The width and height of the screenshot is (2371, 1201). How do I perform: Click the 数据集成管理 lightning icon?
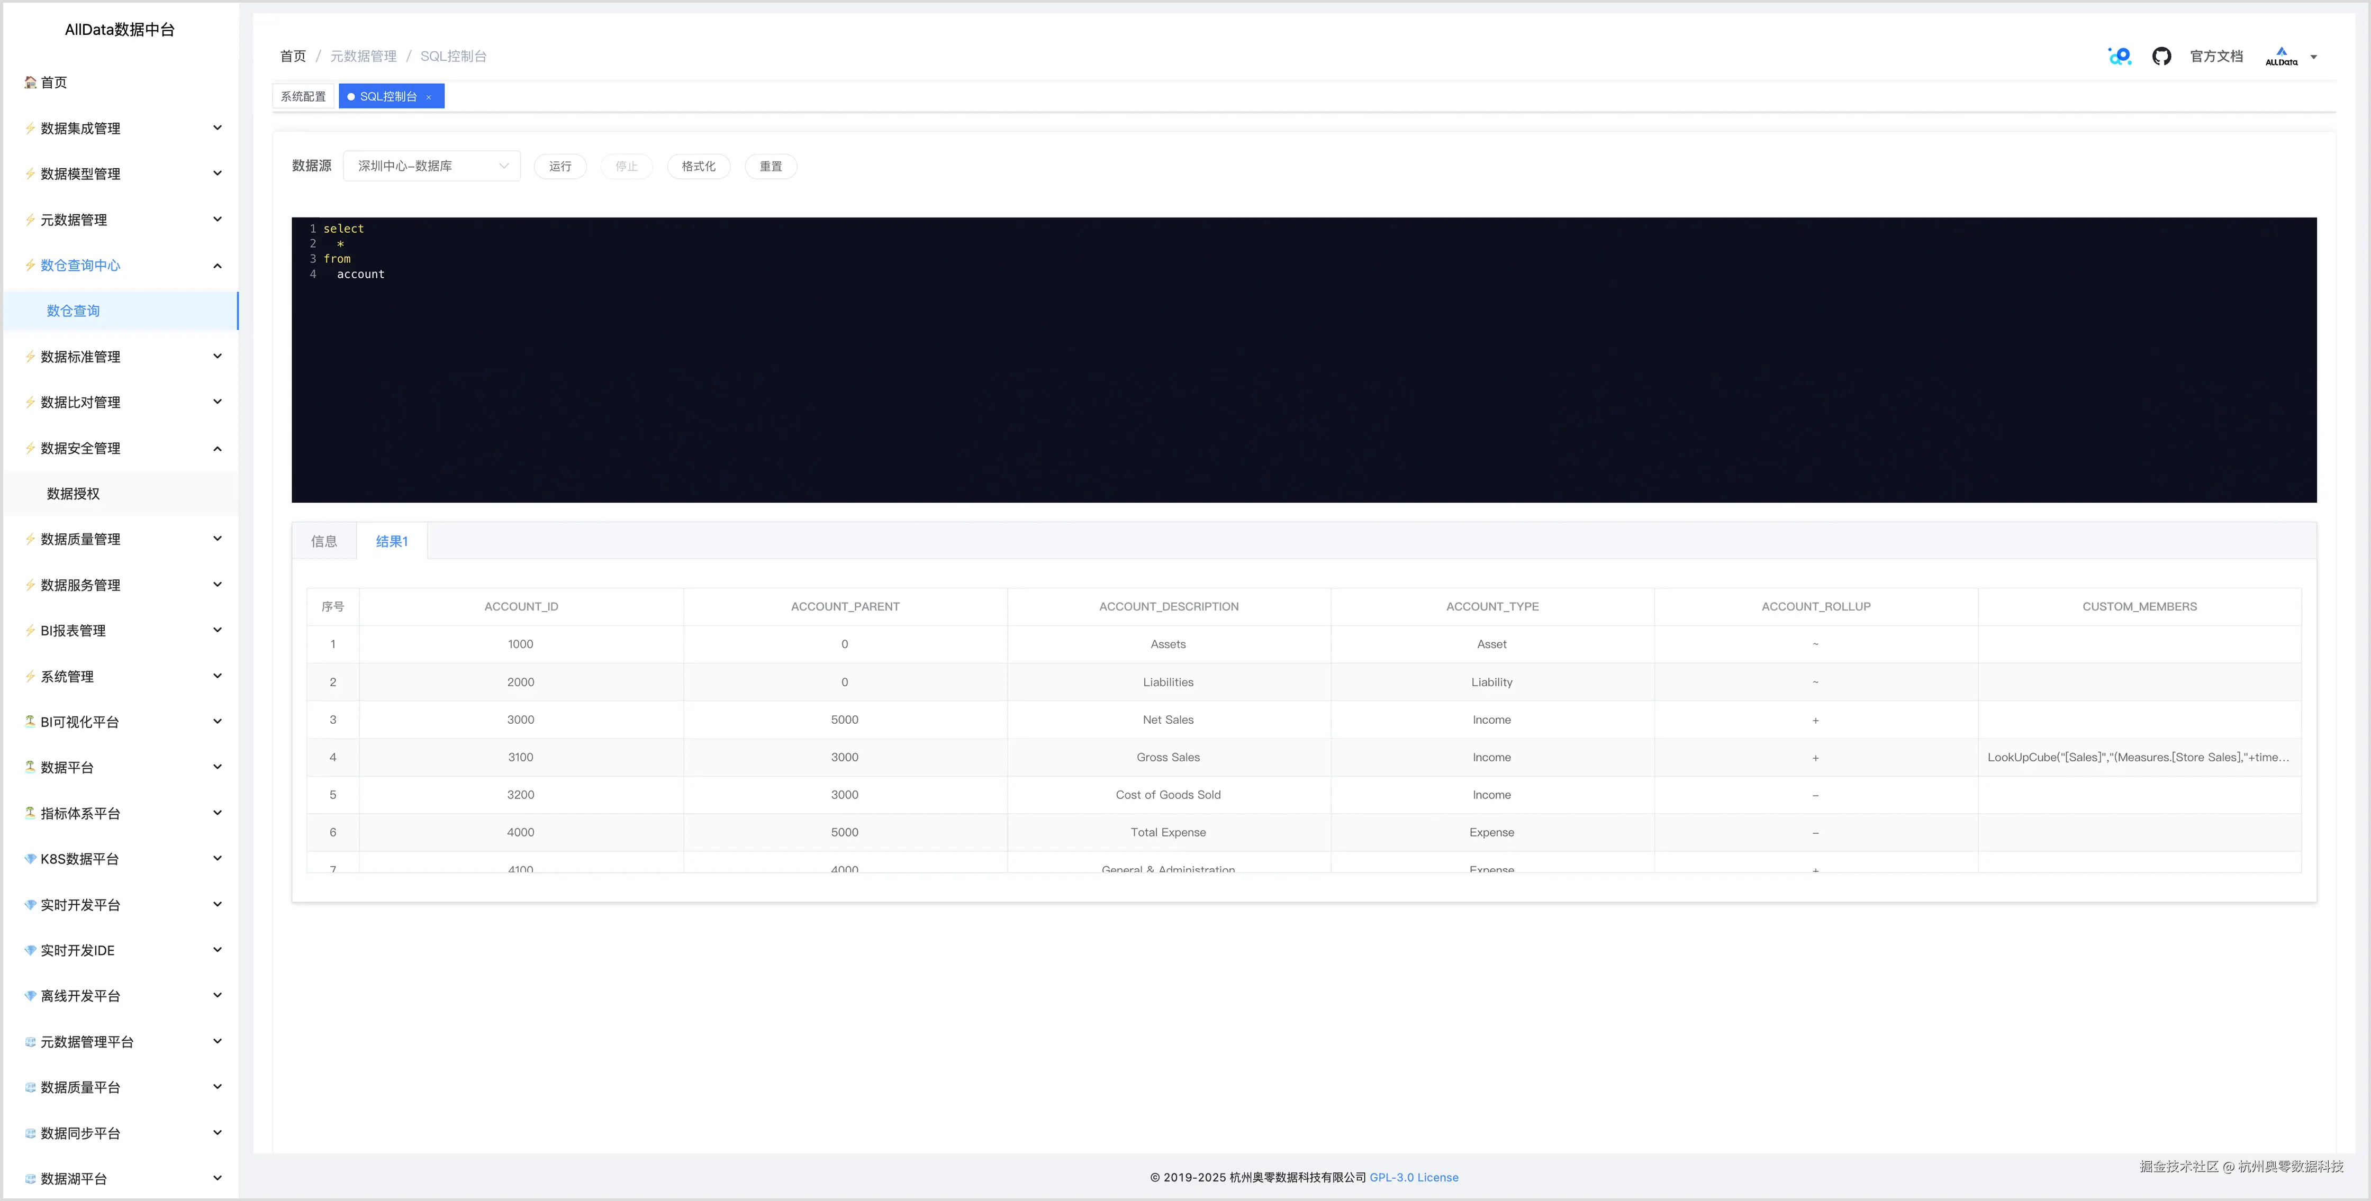[x=30, y=128]
